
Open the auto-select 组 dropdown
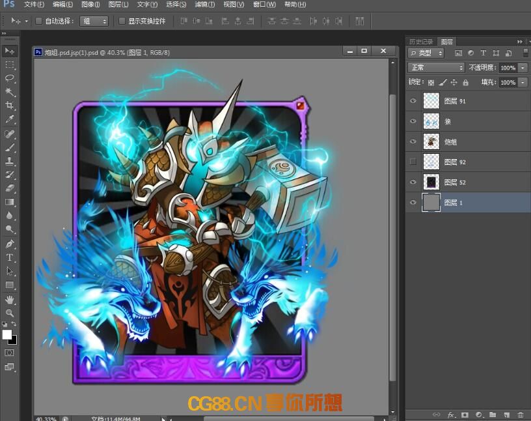[94, 21]
